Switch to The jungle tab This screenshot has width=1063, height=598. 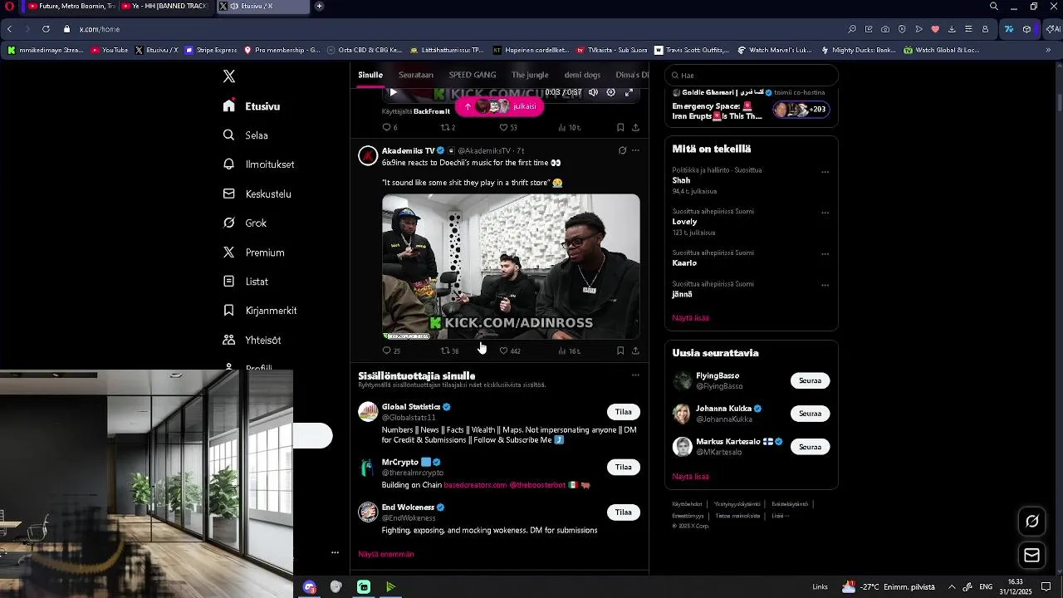pos(530,75)
